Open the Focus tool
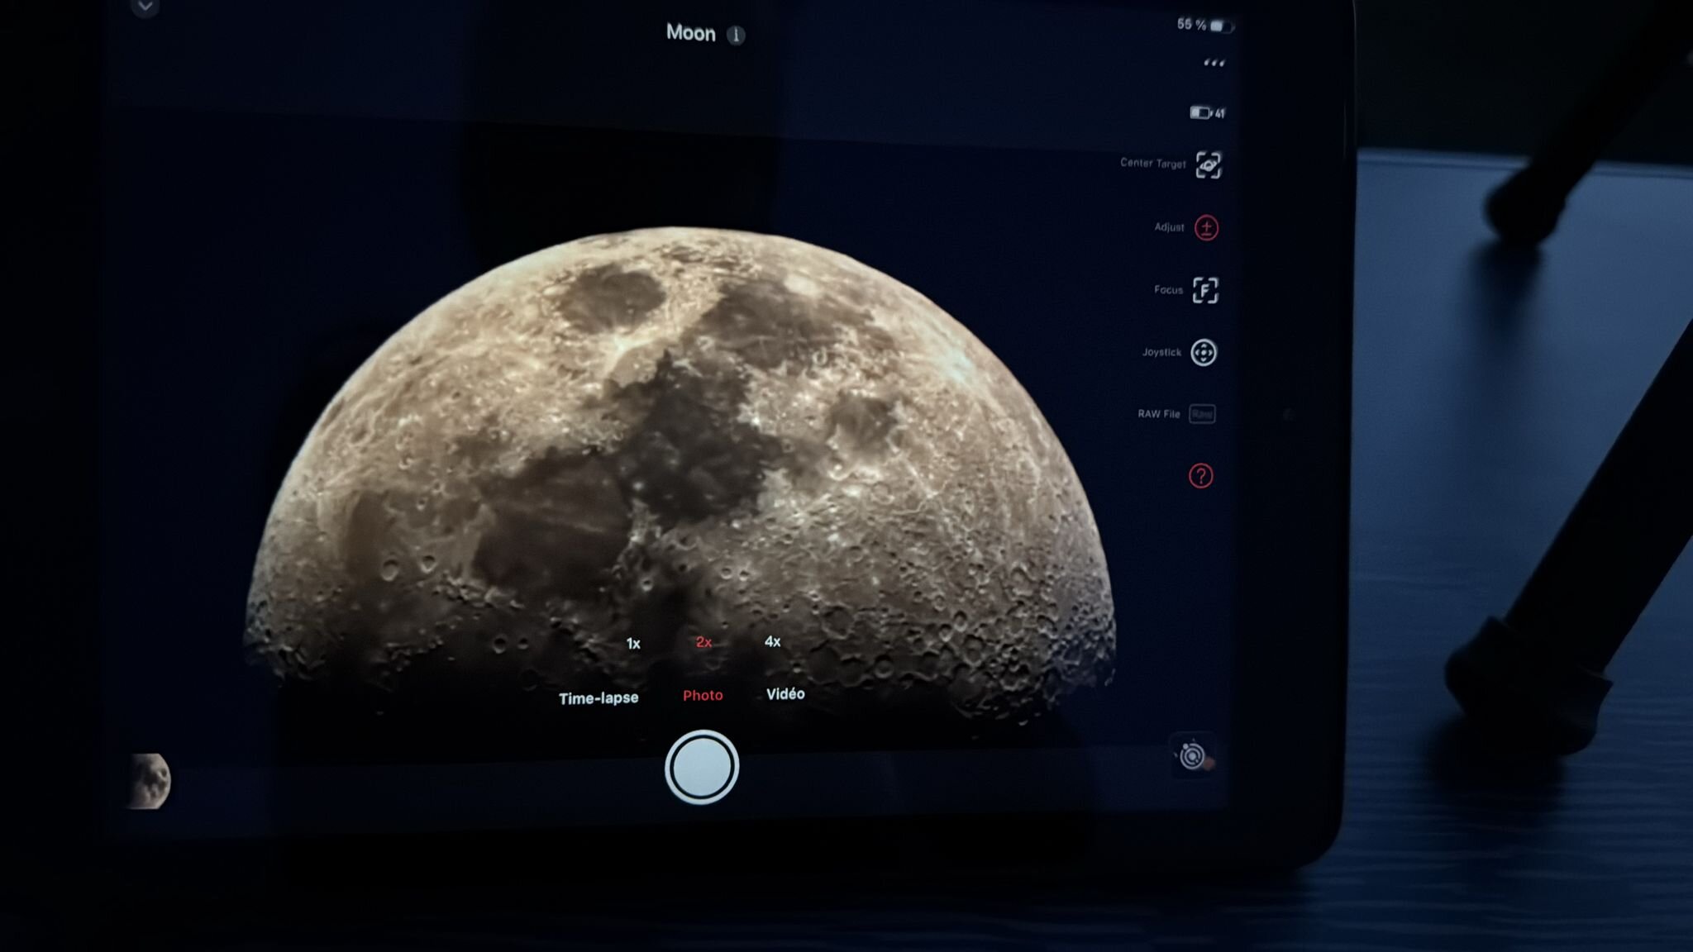Viewport: 1693px width, 952px height. pos(1205,290)
